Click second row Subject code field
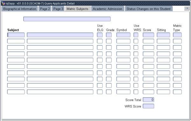The height and width of the screenshot is (121, 191). (16, 41)
